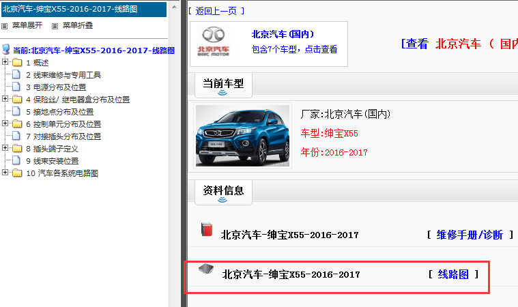Click the text 年份:2016-2017

(334, 152)
